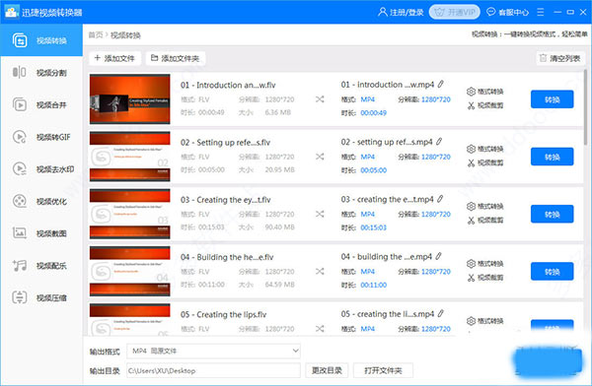This screenshot has width=592, height=386.
Task: Select thumbnail of 01 - Introduction video
Action: 130,99
